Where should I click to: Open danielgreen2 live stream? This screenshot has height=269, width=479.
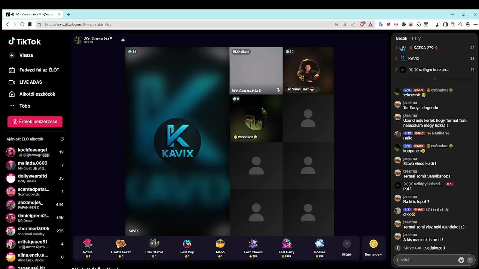point(35,217)
